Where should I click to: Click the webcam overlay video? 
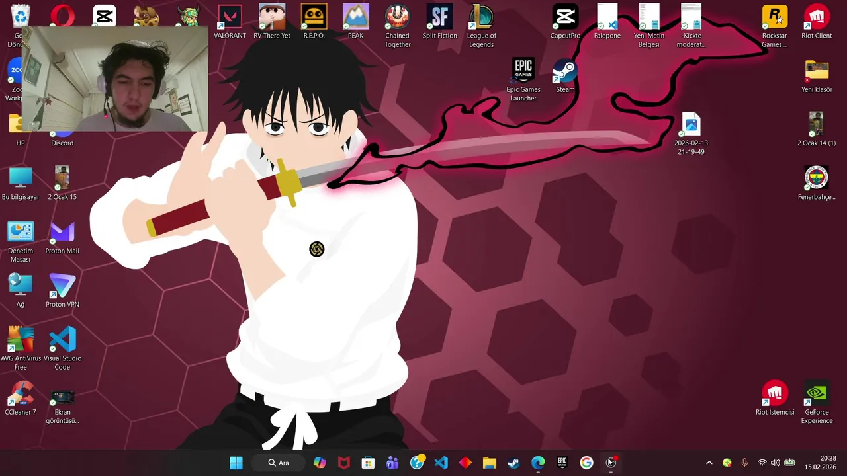[115, 79]
